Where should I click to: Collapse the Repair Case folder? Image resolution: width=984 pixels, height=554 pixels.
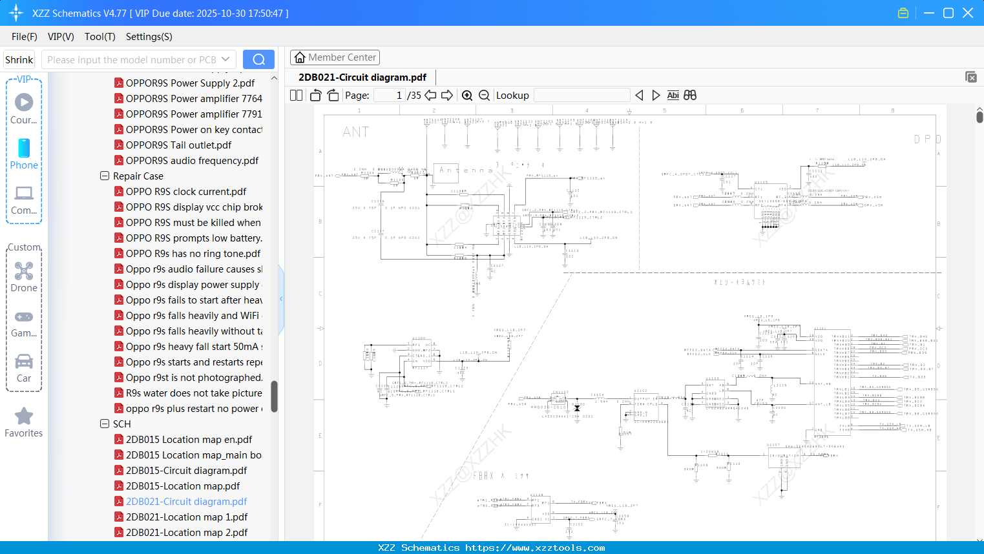click(x=105, y=176)
